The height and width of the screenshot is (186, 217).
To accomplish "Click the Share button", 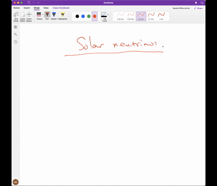I will (x=198, y=8).
